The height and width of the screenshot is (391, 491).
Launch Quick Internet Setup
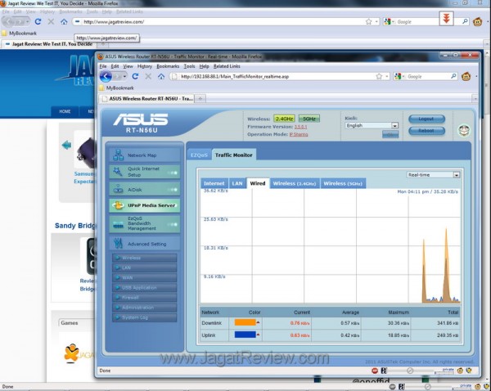pos(145,172)
